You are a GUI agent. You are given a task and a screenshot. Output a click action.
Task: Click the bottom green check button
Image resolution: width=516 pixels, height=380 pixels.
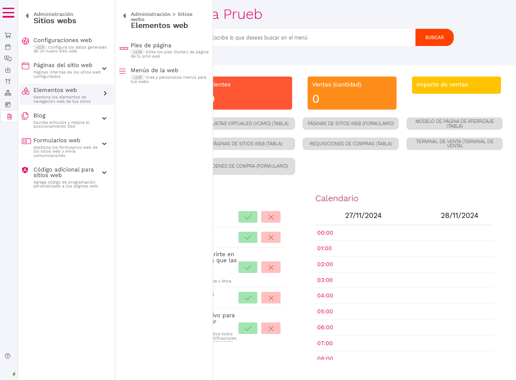point(247,328)
